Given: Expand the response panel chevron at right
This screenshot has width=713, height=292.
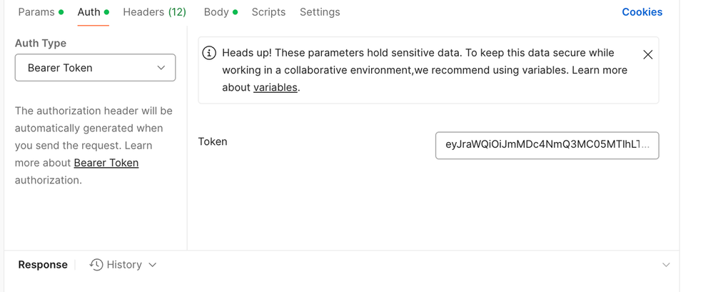Looking at the screenshot, I should click(x=666, y=265).
